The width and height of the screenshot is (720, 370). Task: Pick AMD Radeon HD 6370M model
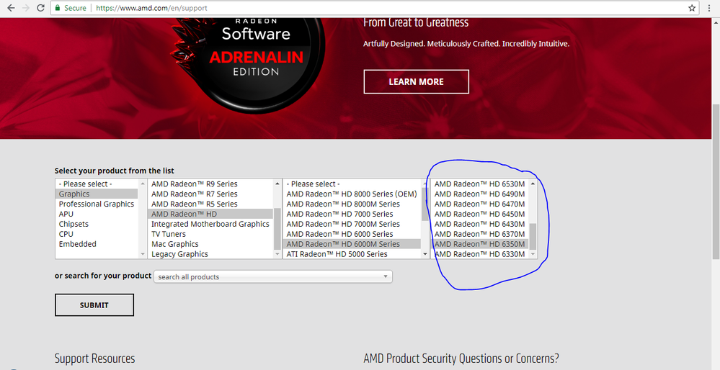pos(480,234)
